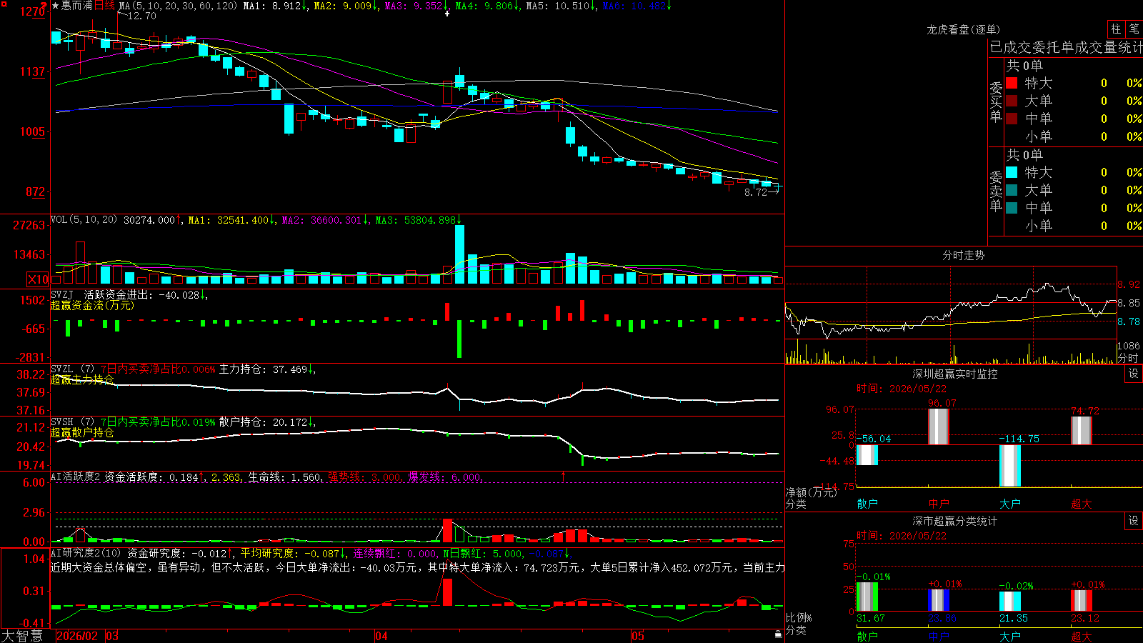Click the 近期大资金总体偏空 commentary line
Image resolution: width=1143 pixels, height=643 pixels.
click(x=417, y=567)
